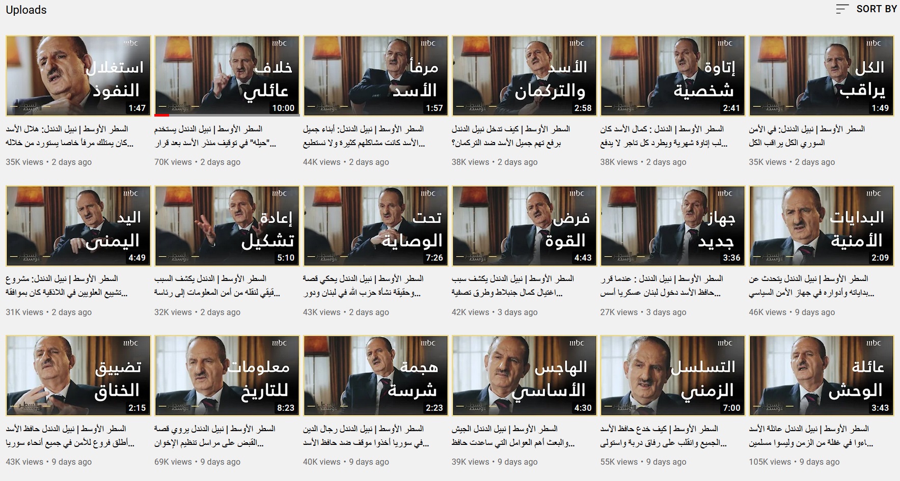Click the red watch progress bar under 10:00 video
900x481 pixels.
(162, 115)
